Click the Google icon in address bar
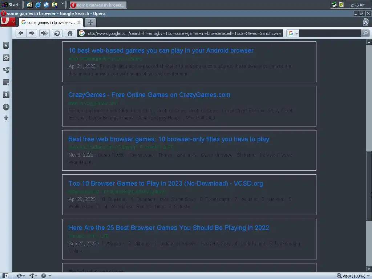This screenshot has height=279, width=372. click(x=82, y=33)
